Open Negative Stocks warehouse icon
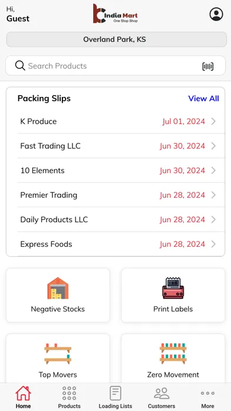231x411 pixels. (x=58, y=288)
